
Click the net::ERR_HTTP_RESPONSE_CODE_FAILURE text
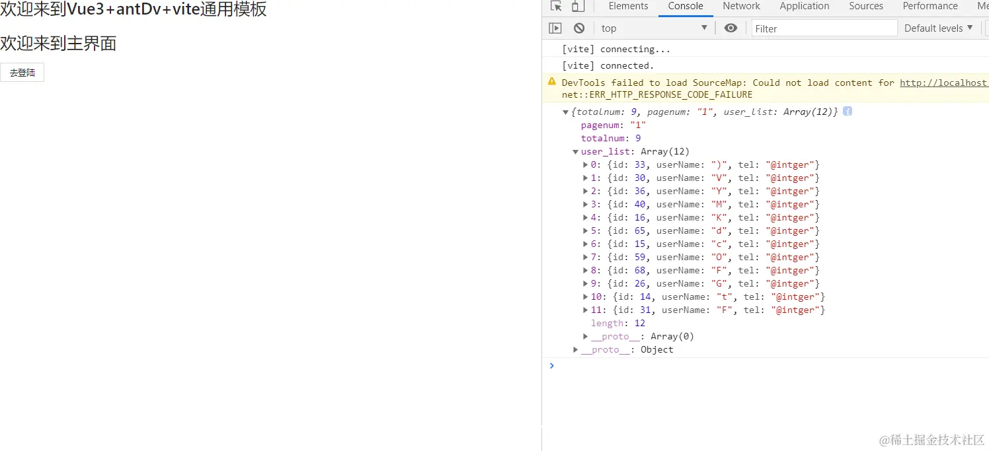coord(657,94)
